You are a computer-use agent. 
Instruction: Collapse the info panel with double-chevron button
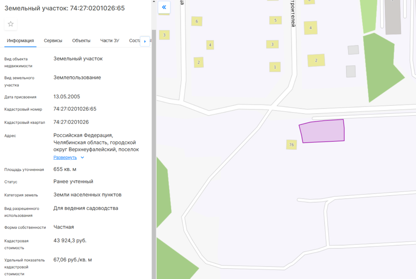point(164,7)
